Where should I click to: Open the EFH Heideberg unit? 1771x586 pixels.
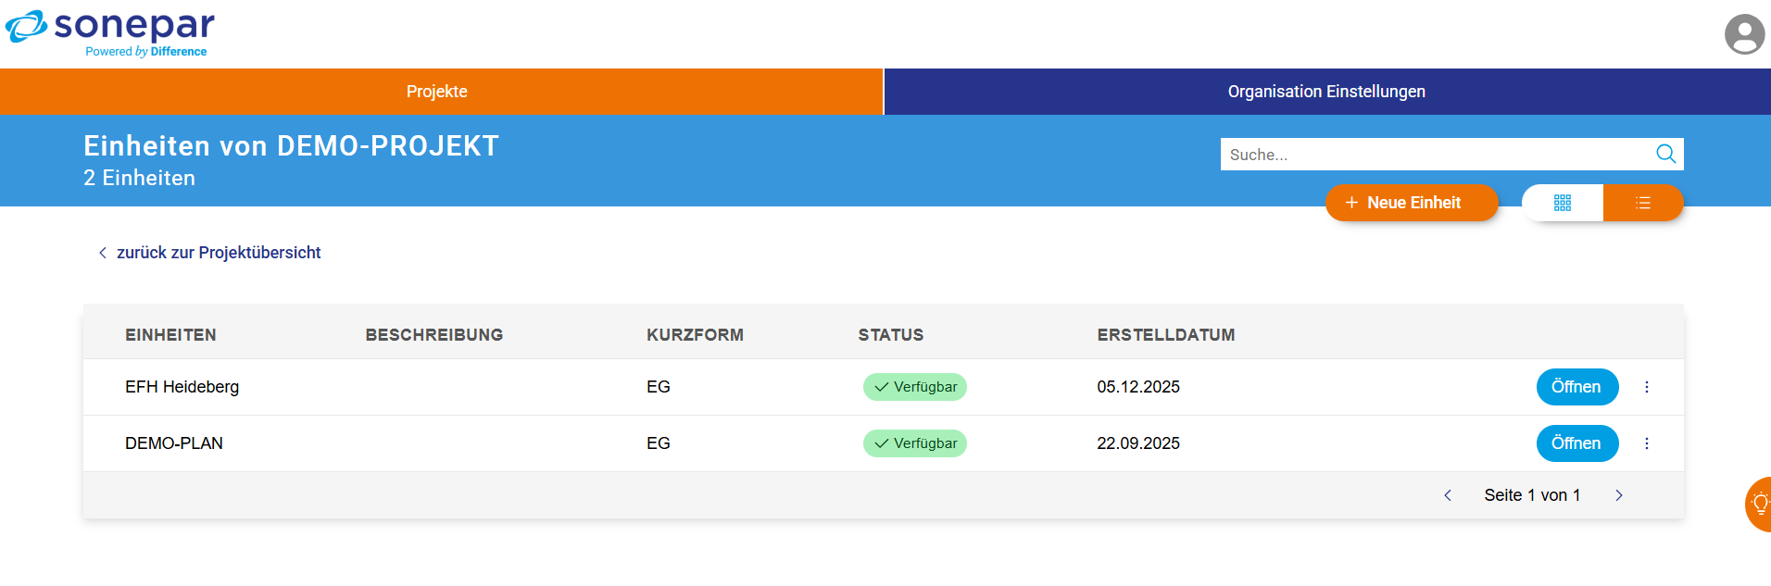1576,387
